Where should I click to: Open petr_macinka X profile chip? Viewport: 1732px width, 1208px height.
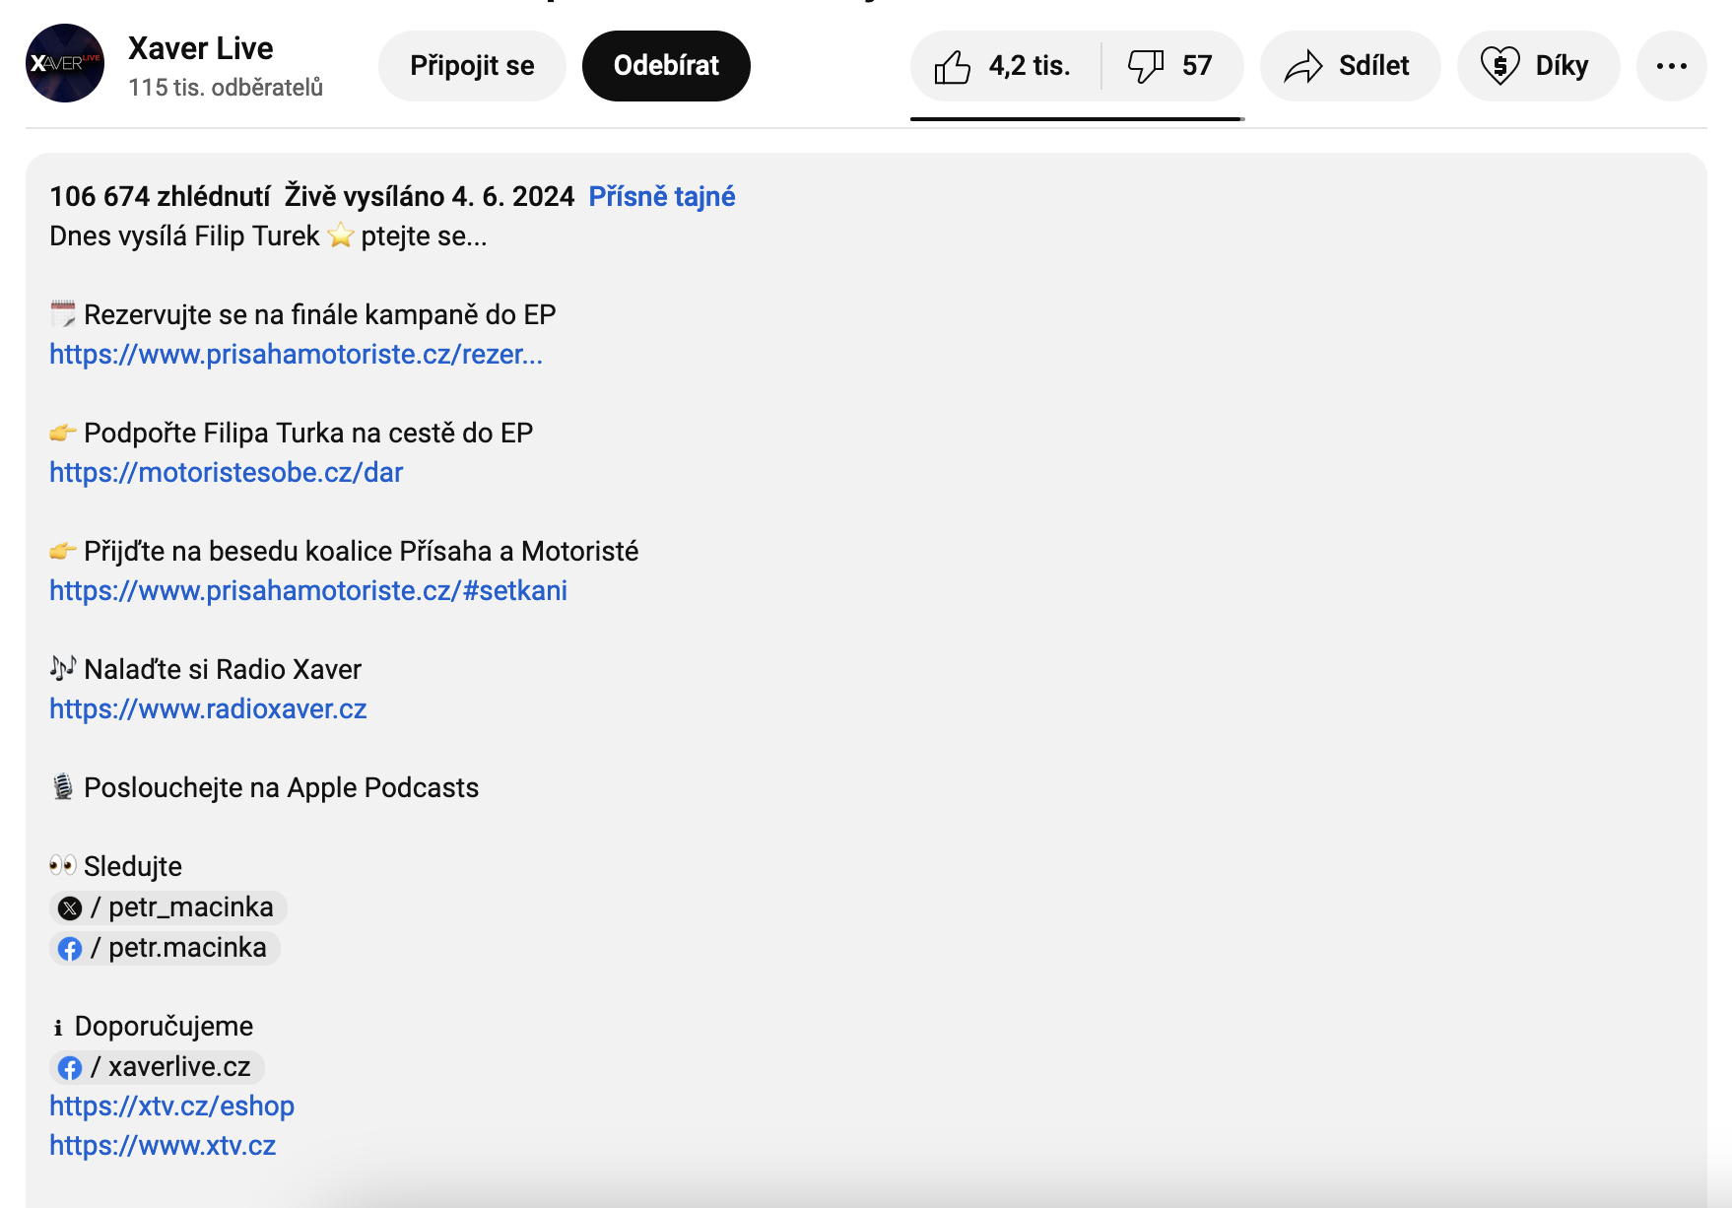[168, 907]
